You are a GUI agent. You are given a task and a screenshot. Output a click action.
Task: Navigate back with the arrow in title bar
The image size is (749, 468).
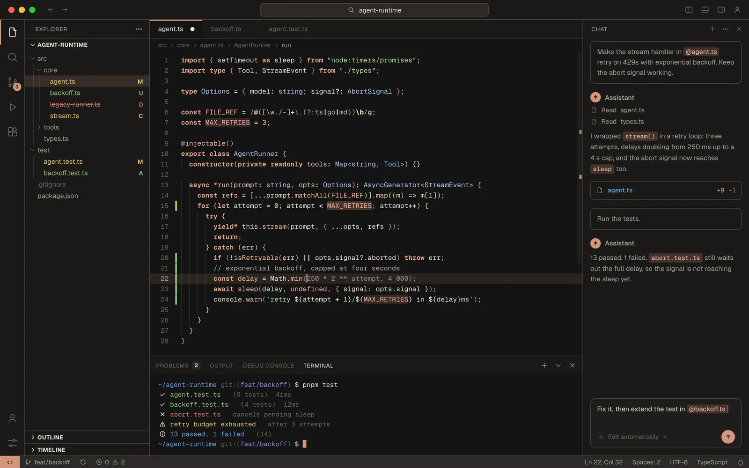point(51,10)
